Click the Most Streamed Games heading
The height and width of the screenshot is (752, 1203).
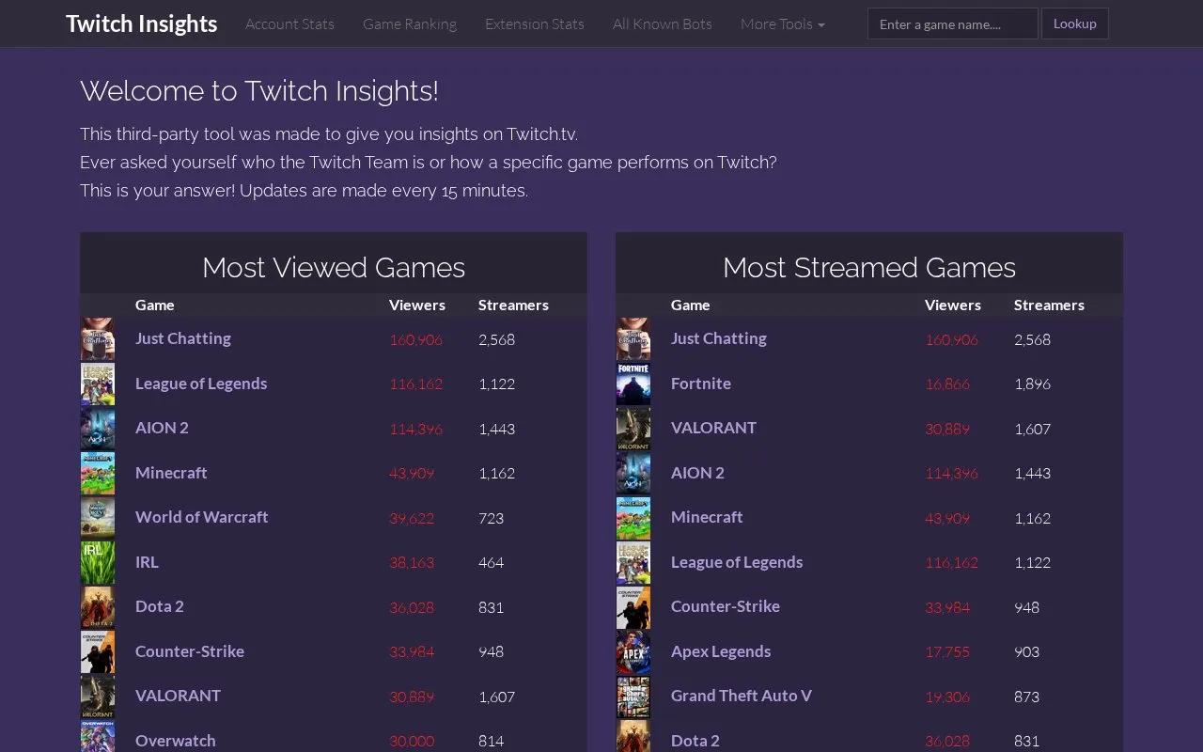(x=869, y=268)
